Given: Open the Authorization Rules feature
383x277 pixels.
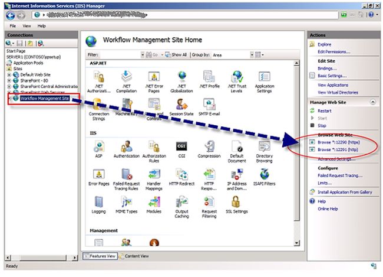Looking at the screenshot, I should click(x=154, y=152).
